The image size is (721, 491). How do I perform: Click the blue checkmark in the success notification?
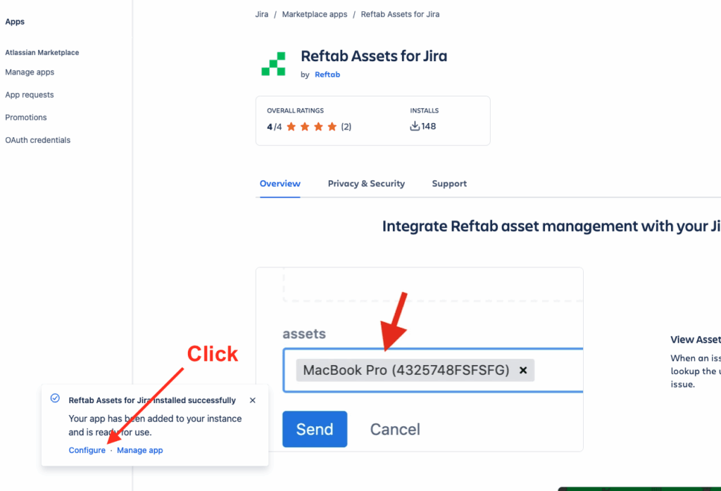(x=55, y=397)
